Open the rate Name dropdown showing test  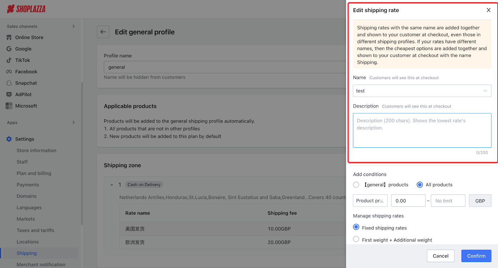pyautogui.click(x=422, y=91)
